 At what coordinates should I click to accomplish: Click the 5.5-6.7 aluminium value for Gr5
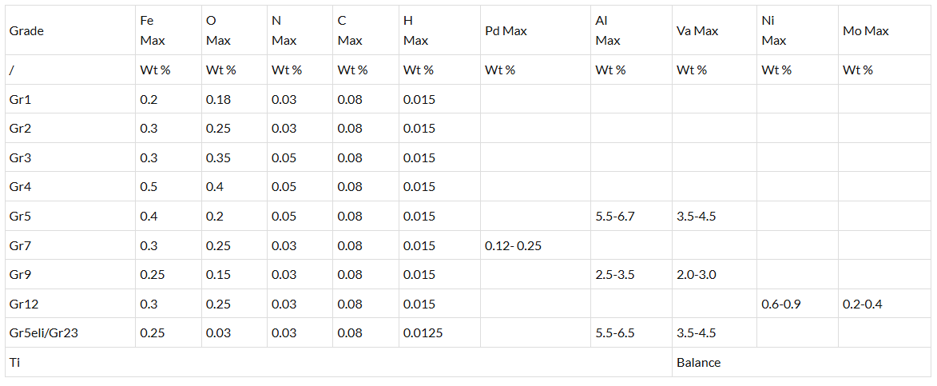[x=615, y=217]
